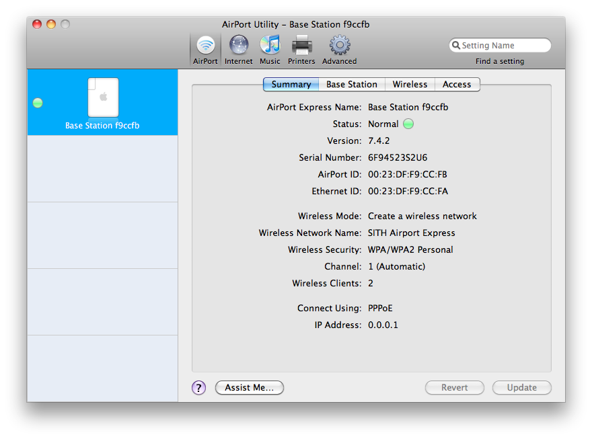592x439 pixels.
Task: Click SITH Airport Express network name
Action: pyautogui.click(x=412, y=233)
